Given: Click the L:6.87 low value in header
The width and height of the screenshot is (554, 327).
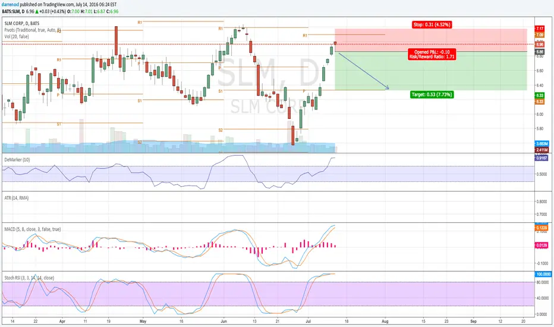Looking at the screenshot, I should tap(99, 11).
